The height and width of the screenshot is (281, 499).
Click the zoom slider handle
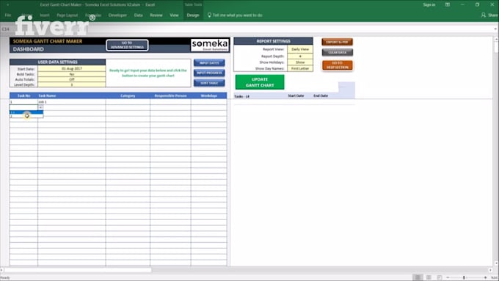click(x=464, y=277)
